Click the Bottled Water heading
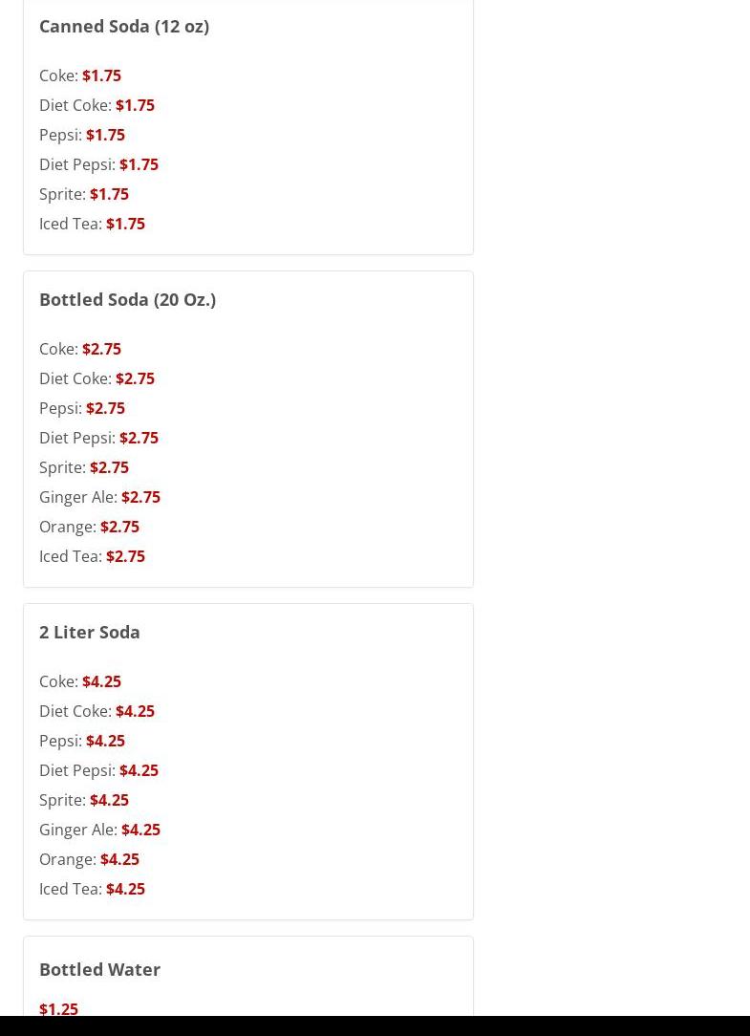This screenshot has width=750, height=1036. tap(99, 969)
